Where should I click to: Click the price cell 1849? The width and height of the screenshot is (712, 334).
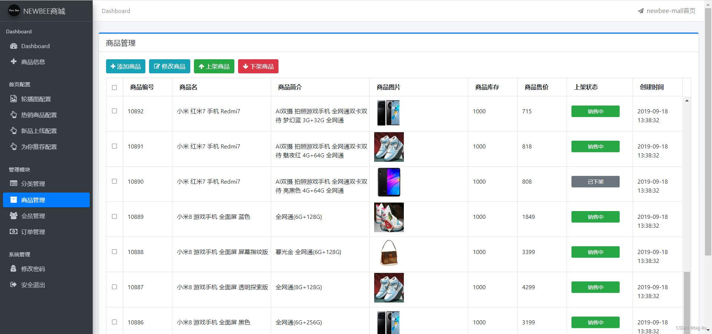[x=528, y=217]
